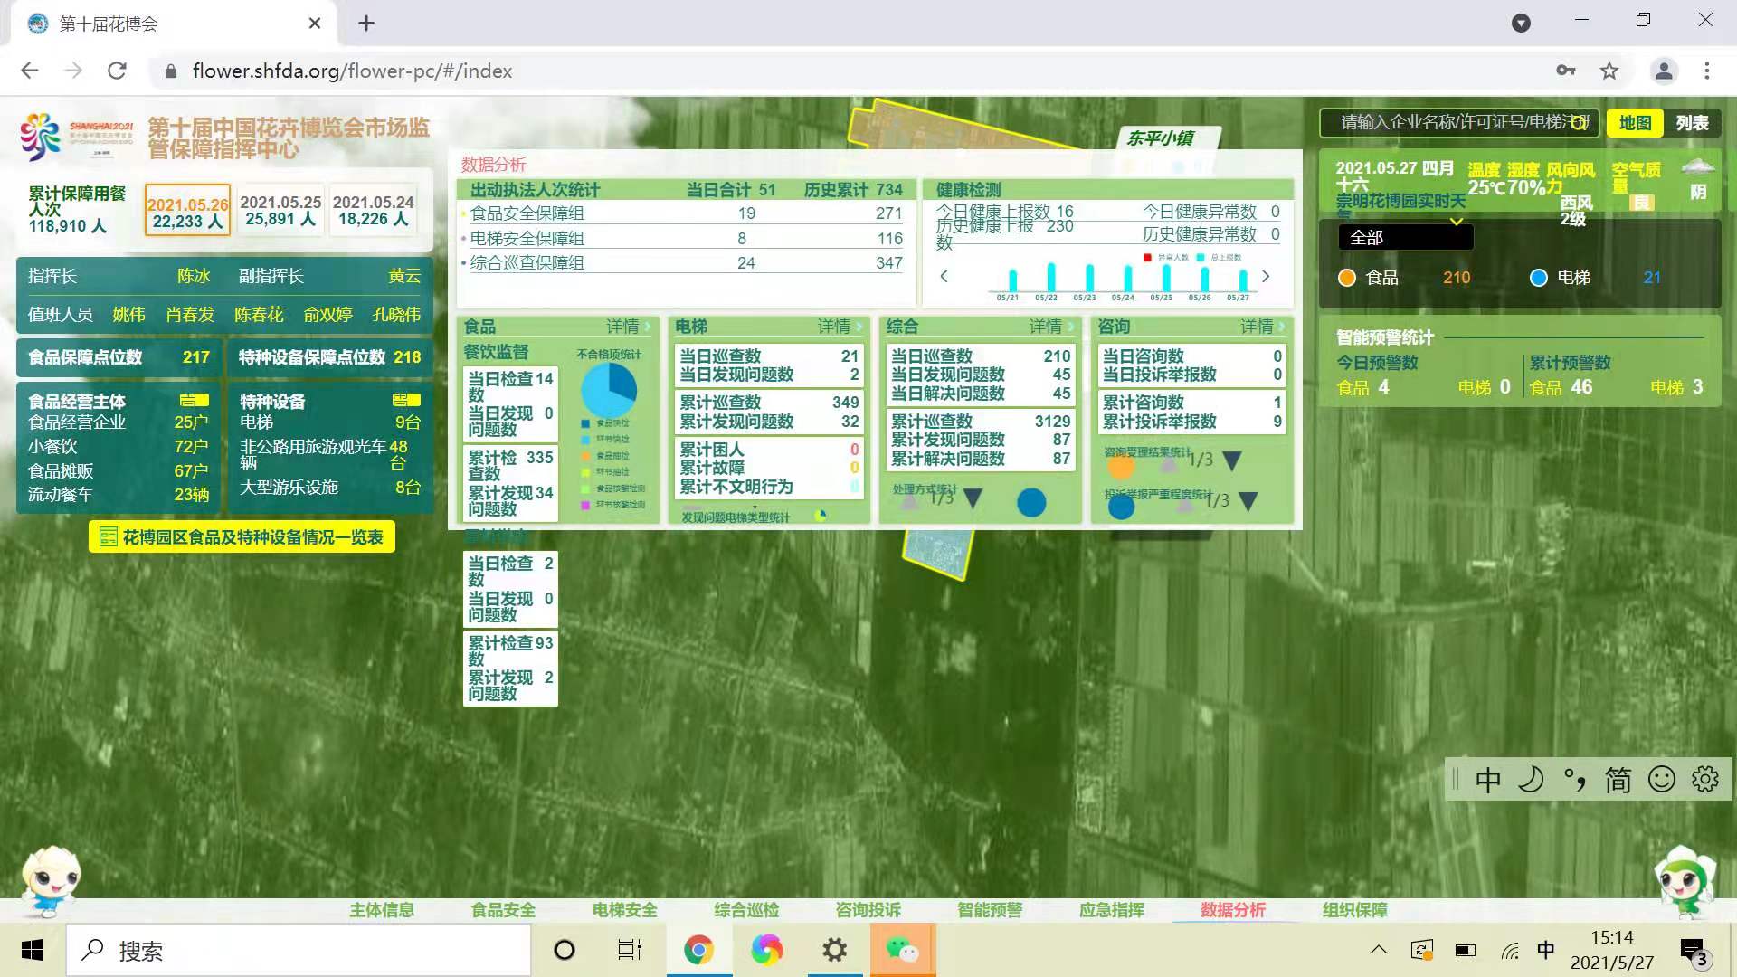Open the 食品安全 bottom tab
Viewport: 1737px width, 977px height.
pyautogui.click(x=503, y=910)
